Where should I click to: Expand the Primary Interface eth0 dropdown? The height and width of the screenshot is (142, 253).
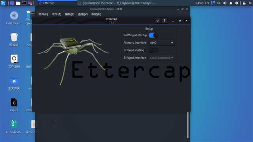162,43
